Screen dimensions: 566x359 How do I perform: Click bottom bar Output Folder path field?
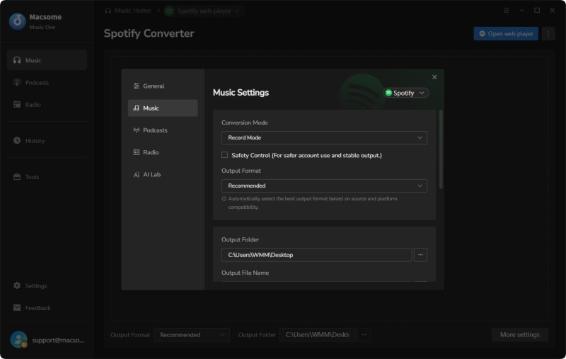[317, 335]
